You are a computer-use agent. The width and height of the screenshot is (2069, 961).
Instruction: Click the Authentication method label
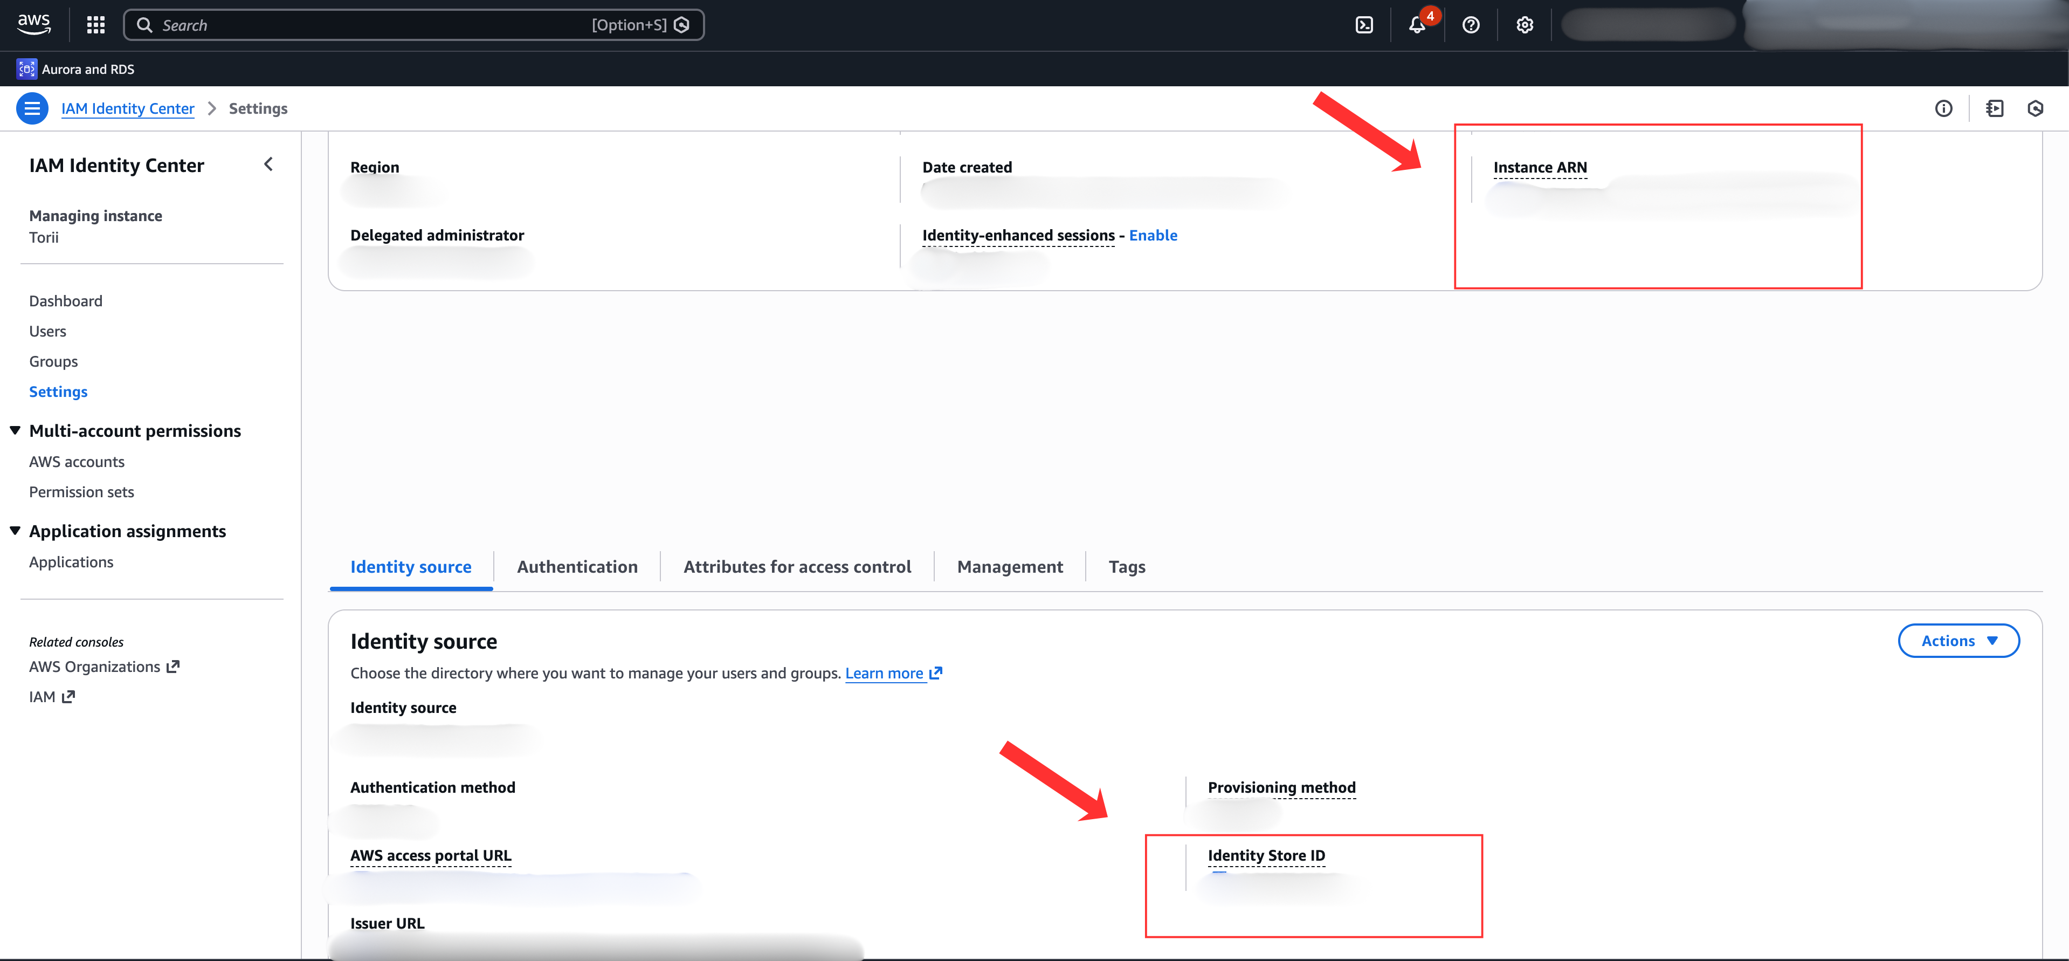click(433, 787)
